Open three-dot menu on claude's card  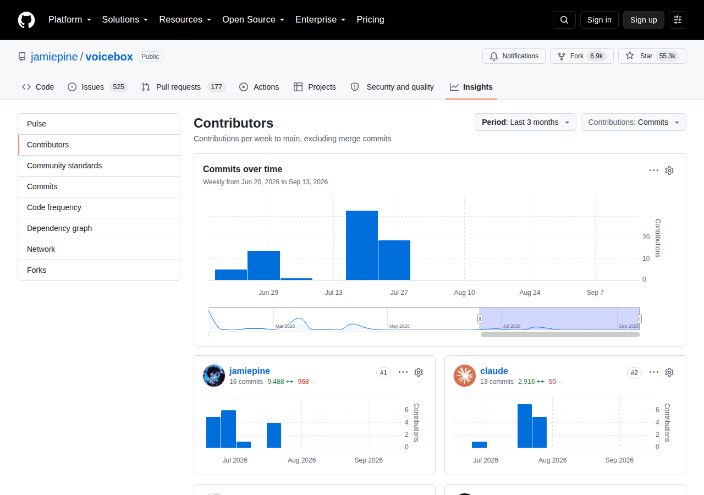pyautogui.click(x=654, y=372)
